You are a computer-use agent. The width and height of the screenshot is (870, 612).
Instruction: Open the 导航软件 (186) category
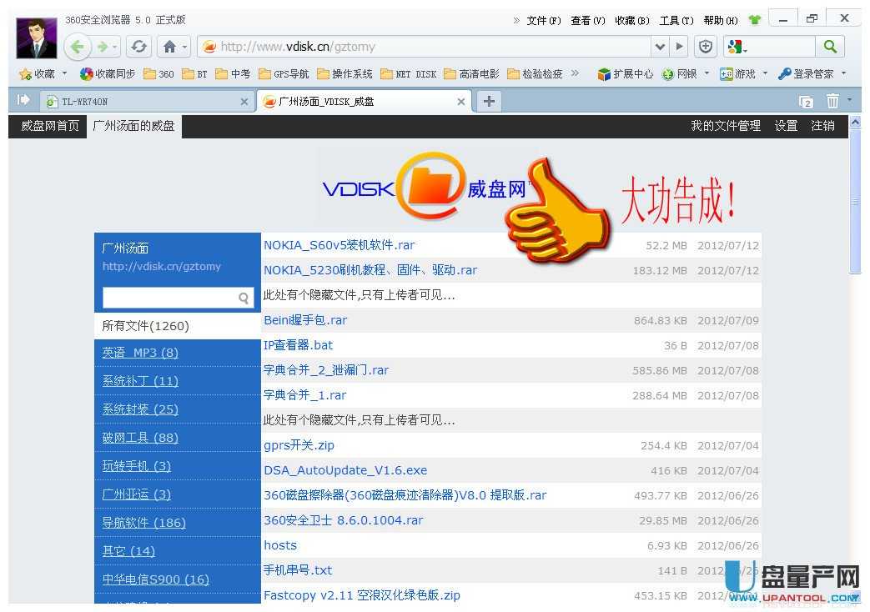coord(143,523)
